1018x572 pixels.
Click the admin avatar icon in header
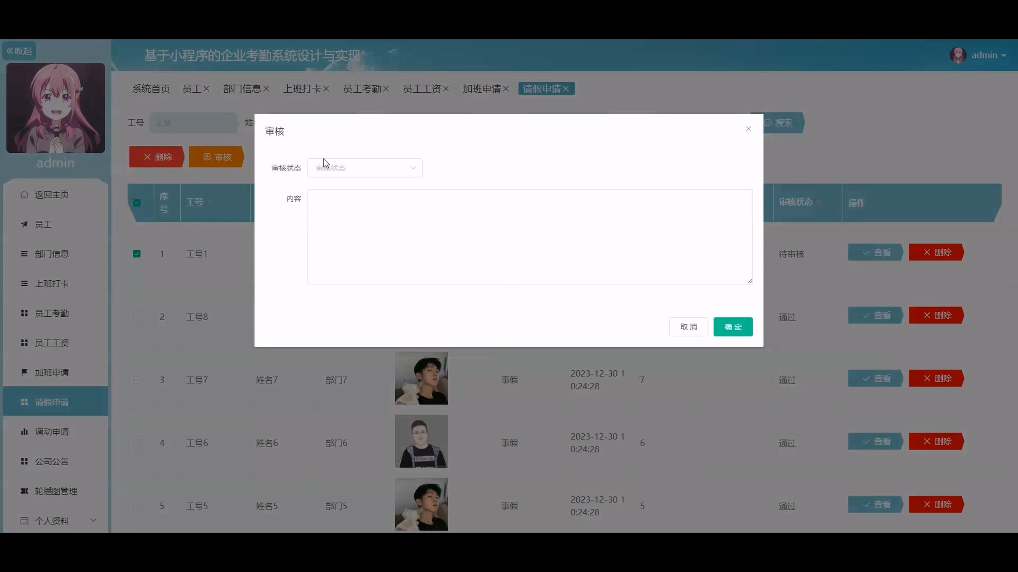click(x=958, y=55)
